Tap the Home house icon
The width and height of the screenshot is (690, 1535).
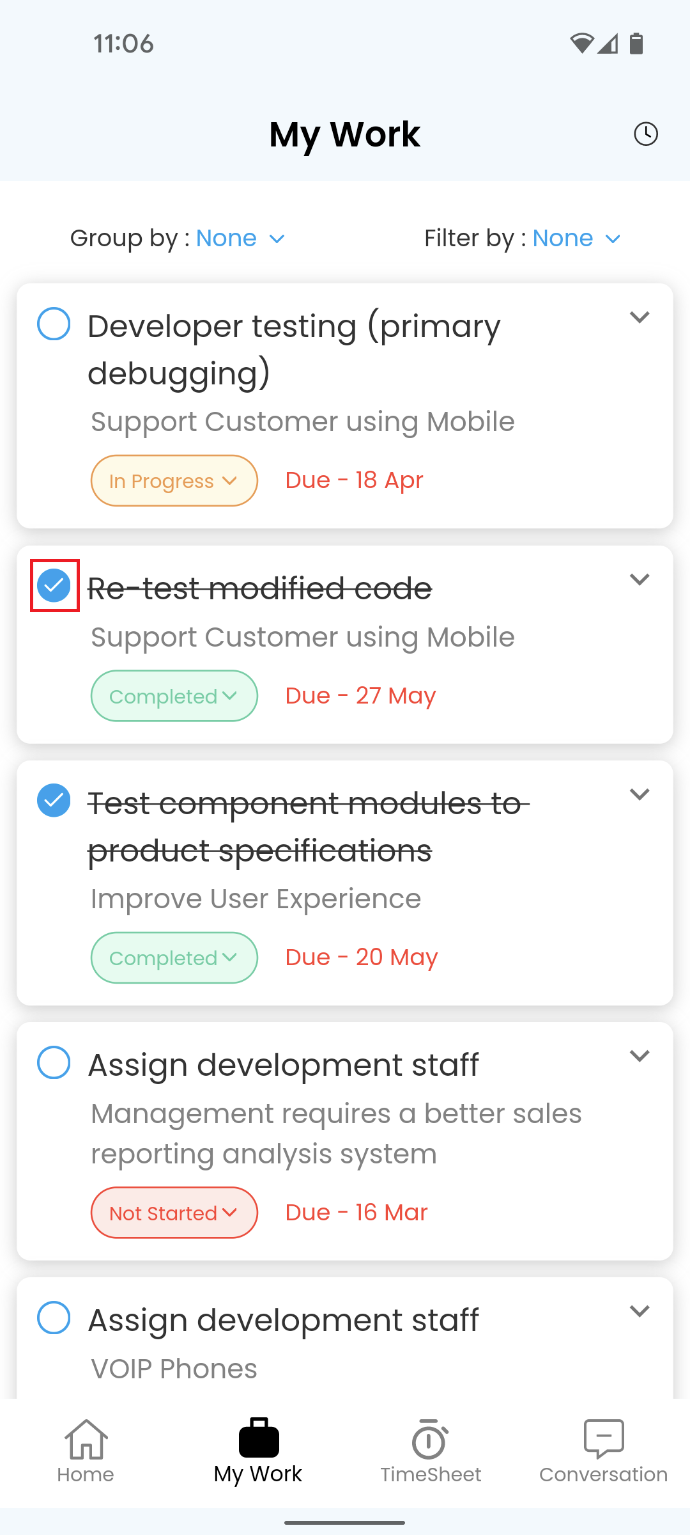[x=86, y=1439]
